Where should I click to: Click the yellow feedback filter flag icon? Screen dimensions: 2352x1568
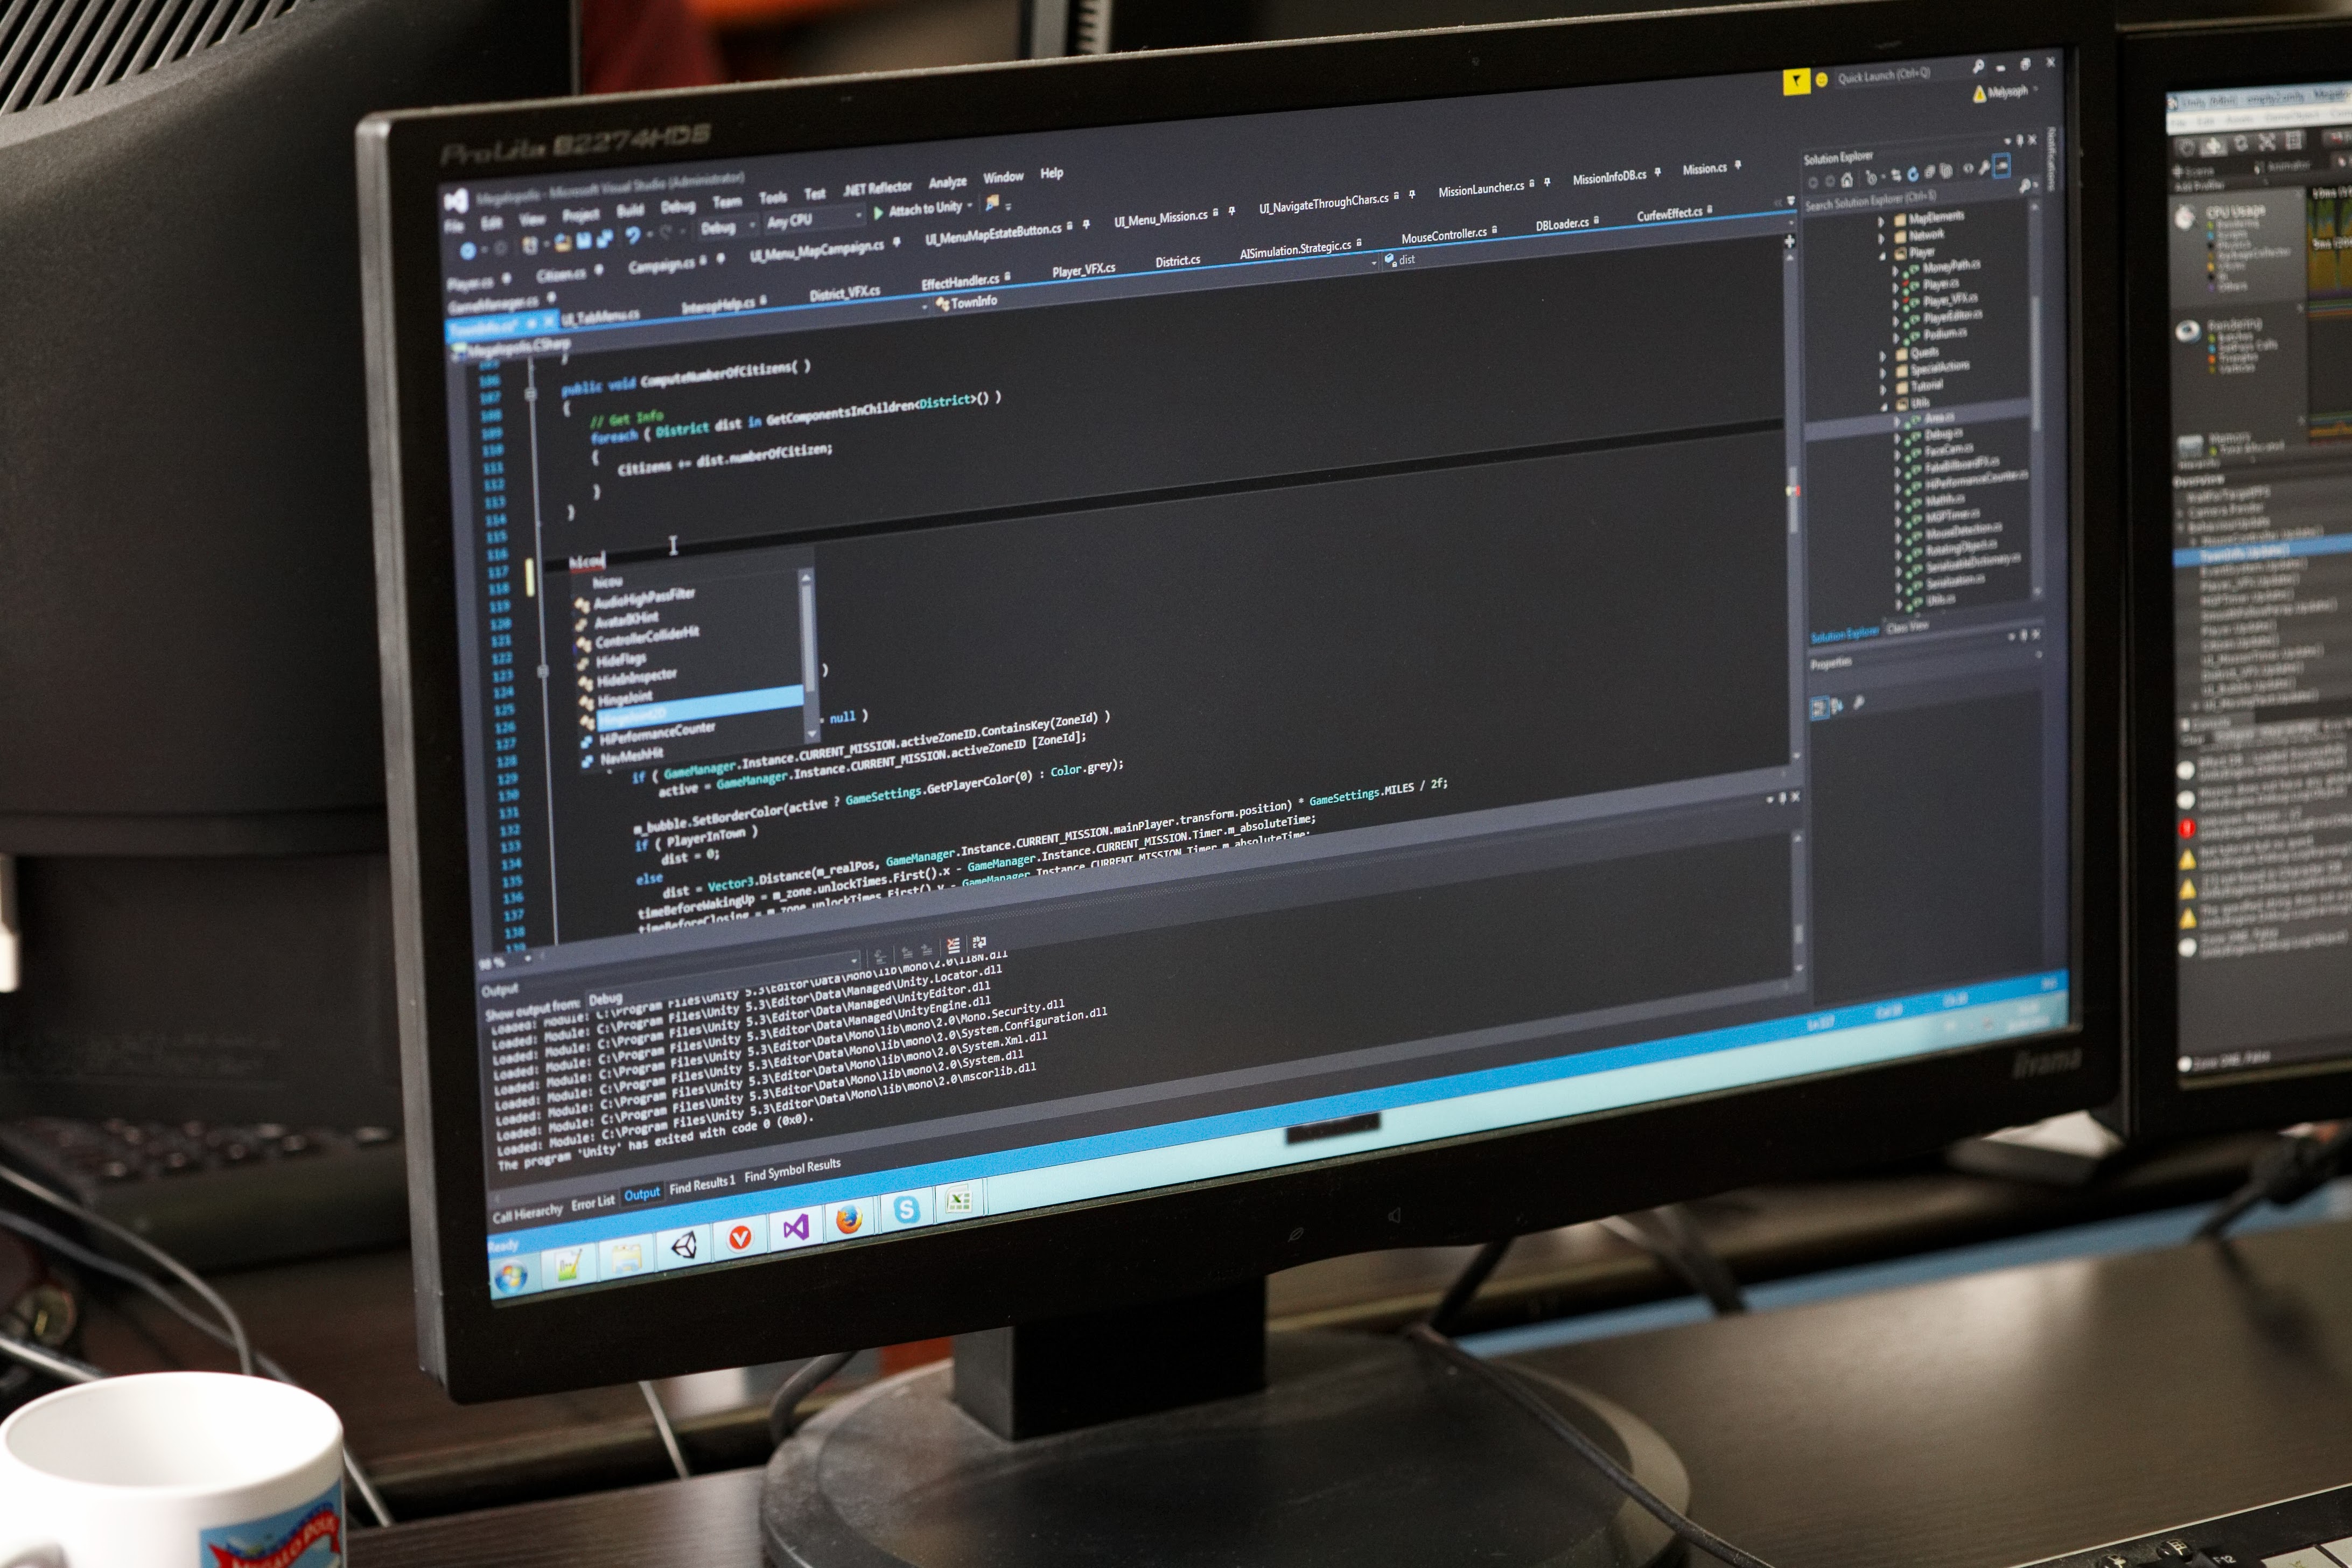pyautogui.click(x=1796, y=81)
